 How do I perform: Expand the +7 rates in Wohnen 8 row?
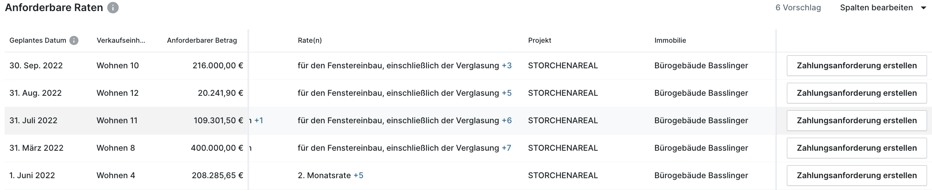tap(507, 148)
